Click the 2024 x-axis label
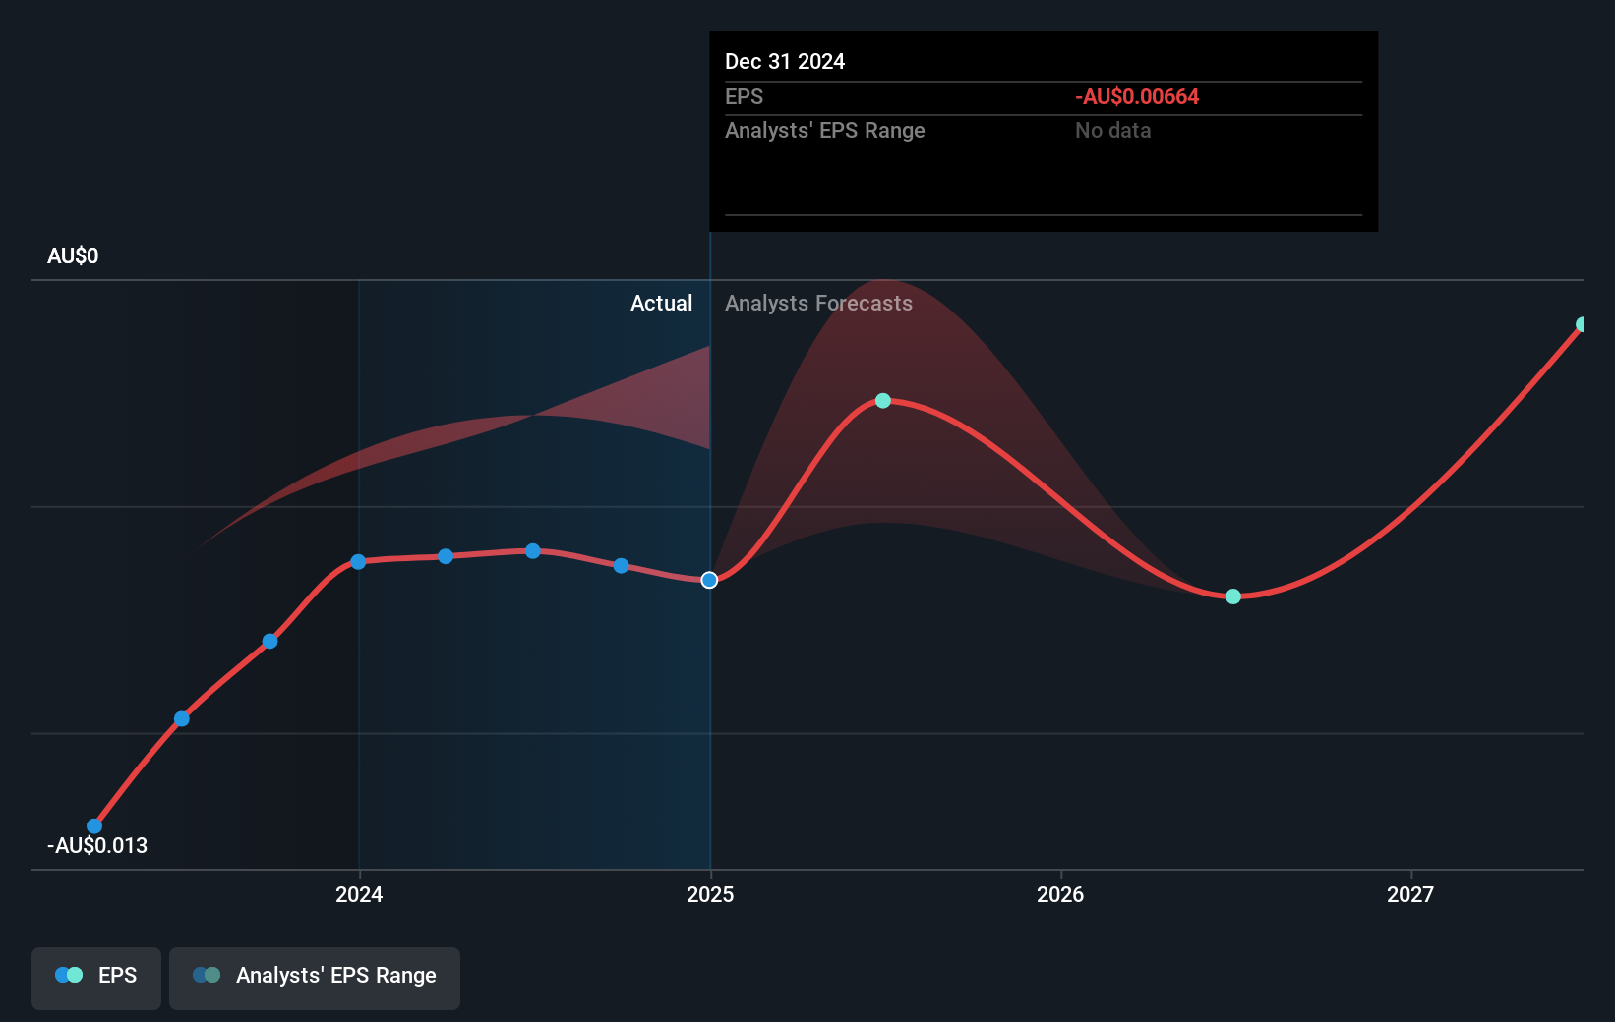 pos(359,894)
